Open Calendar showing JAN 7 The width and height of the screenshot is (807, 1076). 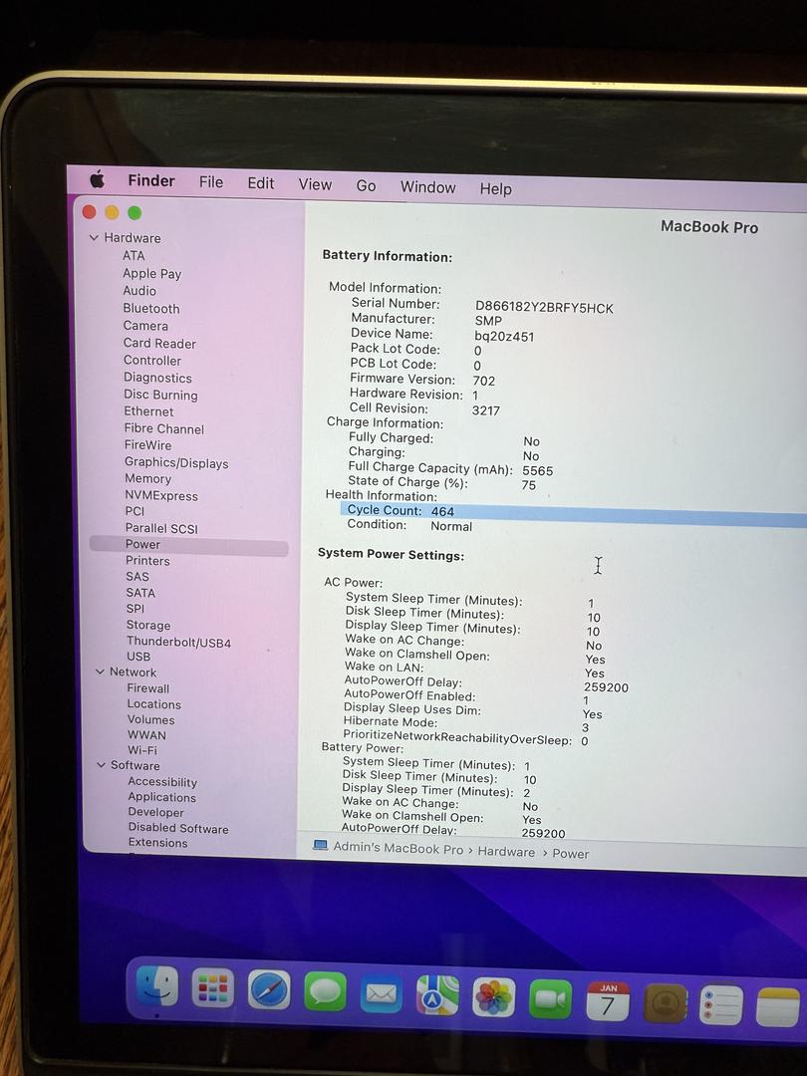[x=608, y=1002]
